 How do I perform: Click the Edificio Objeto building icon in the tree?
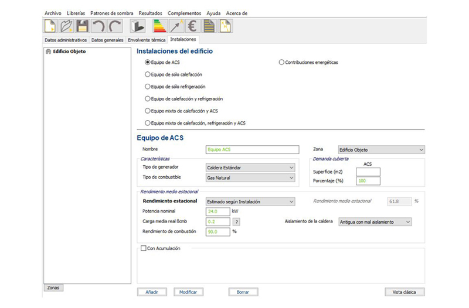[48, 52]
